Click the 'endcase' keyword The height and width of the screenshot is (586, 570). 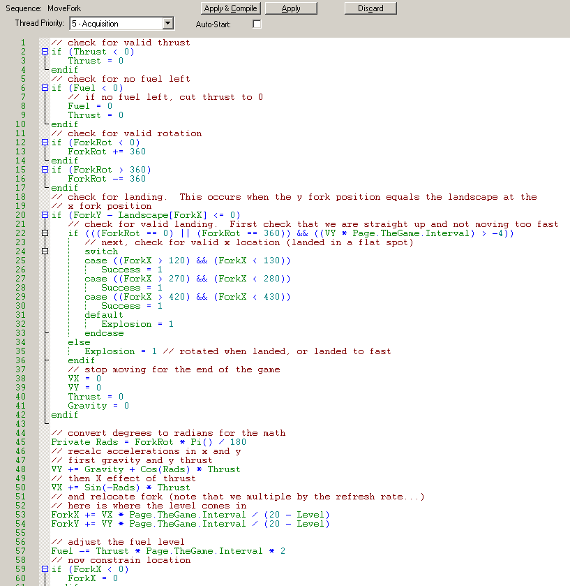click(104, 333)
